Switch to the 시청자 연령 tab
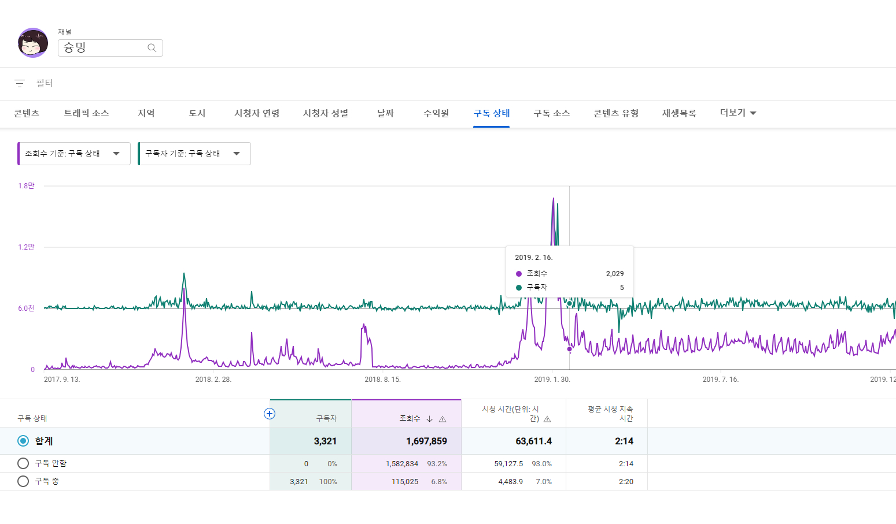This screenshot has height=524, width=896. coord(257,113)
